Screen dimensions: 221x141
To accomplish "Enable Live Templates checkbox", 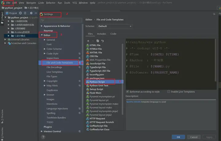I will point(169,92).
